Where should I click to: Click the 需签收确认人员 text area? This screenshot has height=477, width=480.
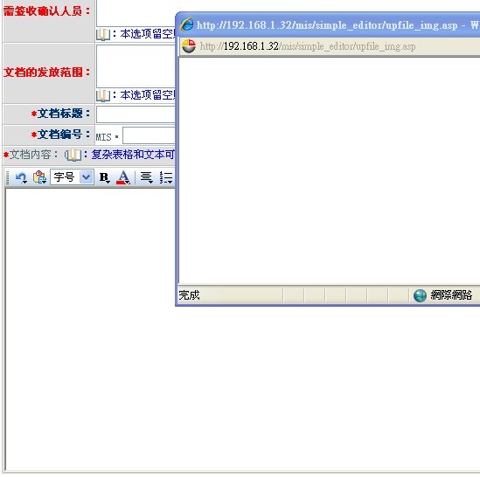136,13
